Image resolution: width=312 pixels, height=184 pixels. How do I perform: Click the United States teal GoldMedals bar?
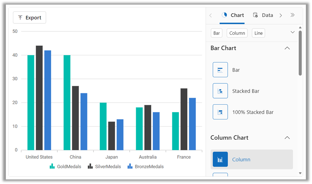click(x=31, y=102)
